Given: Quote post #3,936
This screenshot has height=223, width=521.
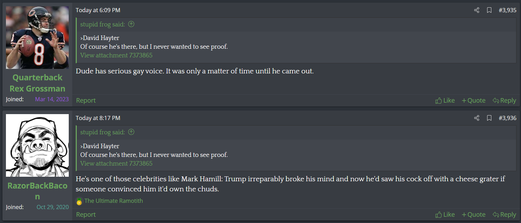Looking at the screenshot, I should pyautogui.click(x=474, y=215).
